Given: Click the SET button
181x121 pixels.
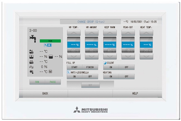Looking at the screenshot, I should coord(90,85).
